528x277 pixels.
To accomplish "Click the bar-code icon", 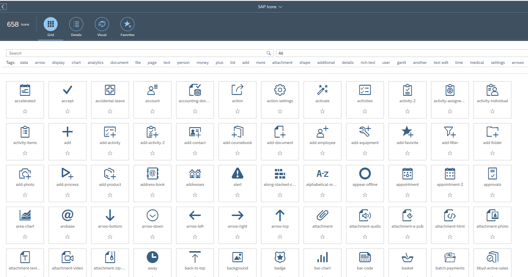I will click(x=365, y=257).
